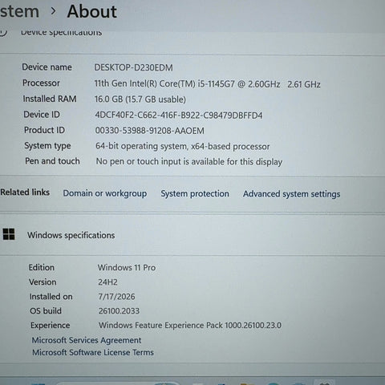Click the Product ID label
Image resolution: width=385 pixels, height=385 pixels.
(x=44, y=130)
